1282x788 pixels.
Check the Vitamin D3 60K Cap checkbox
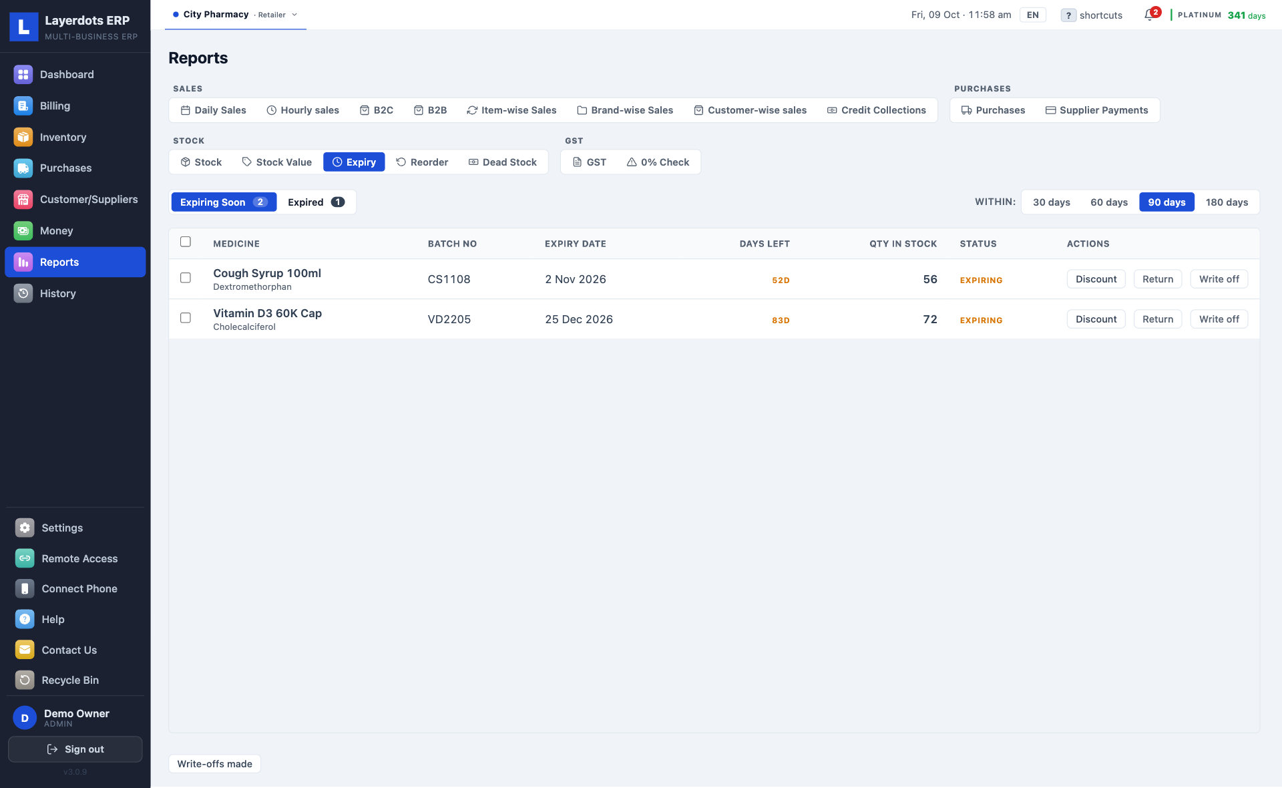click(186, 318)
